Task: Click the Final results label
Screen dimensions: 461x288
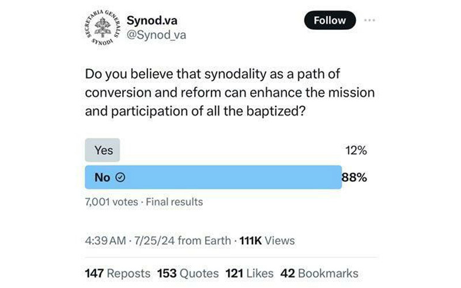Action: (x=174, y=202)
